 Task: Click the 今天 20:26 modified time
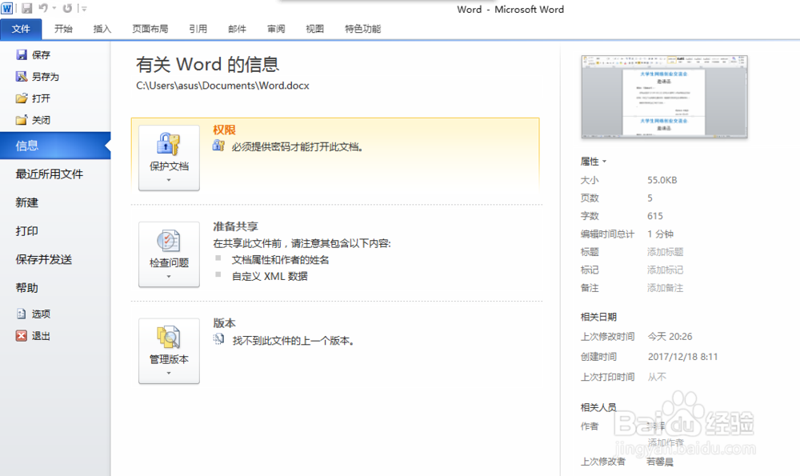click(x=670, y=337)
